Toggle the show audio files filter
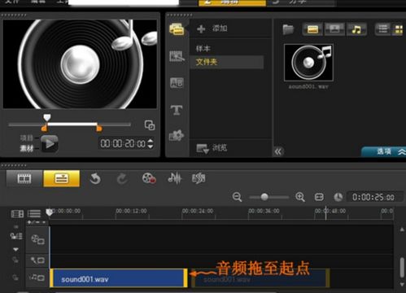The image size is (406, 293). tap(356, 29)
